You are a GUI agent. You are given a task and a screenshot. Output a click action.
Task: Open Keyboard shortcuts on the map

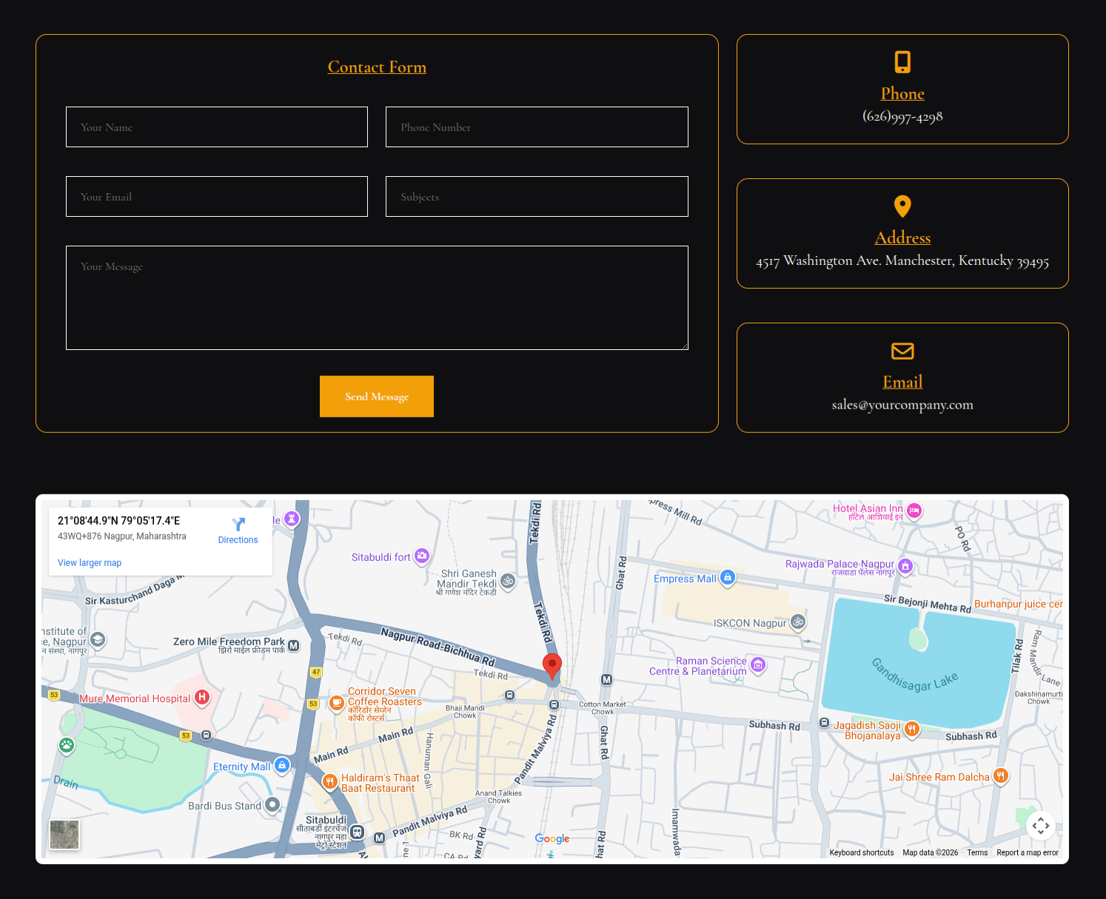pos(861,853)
